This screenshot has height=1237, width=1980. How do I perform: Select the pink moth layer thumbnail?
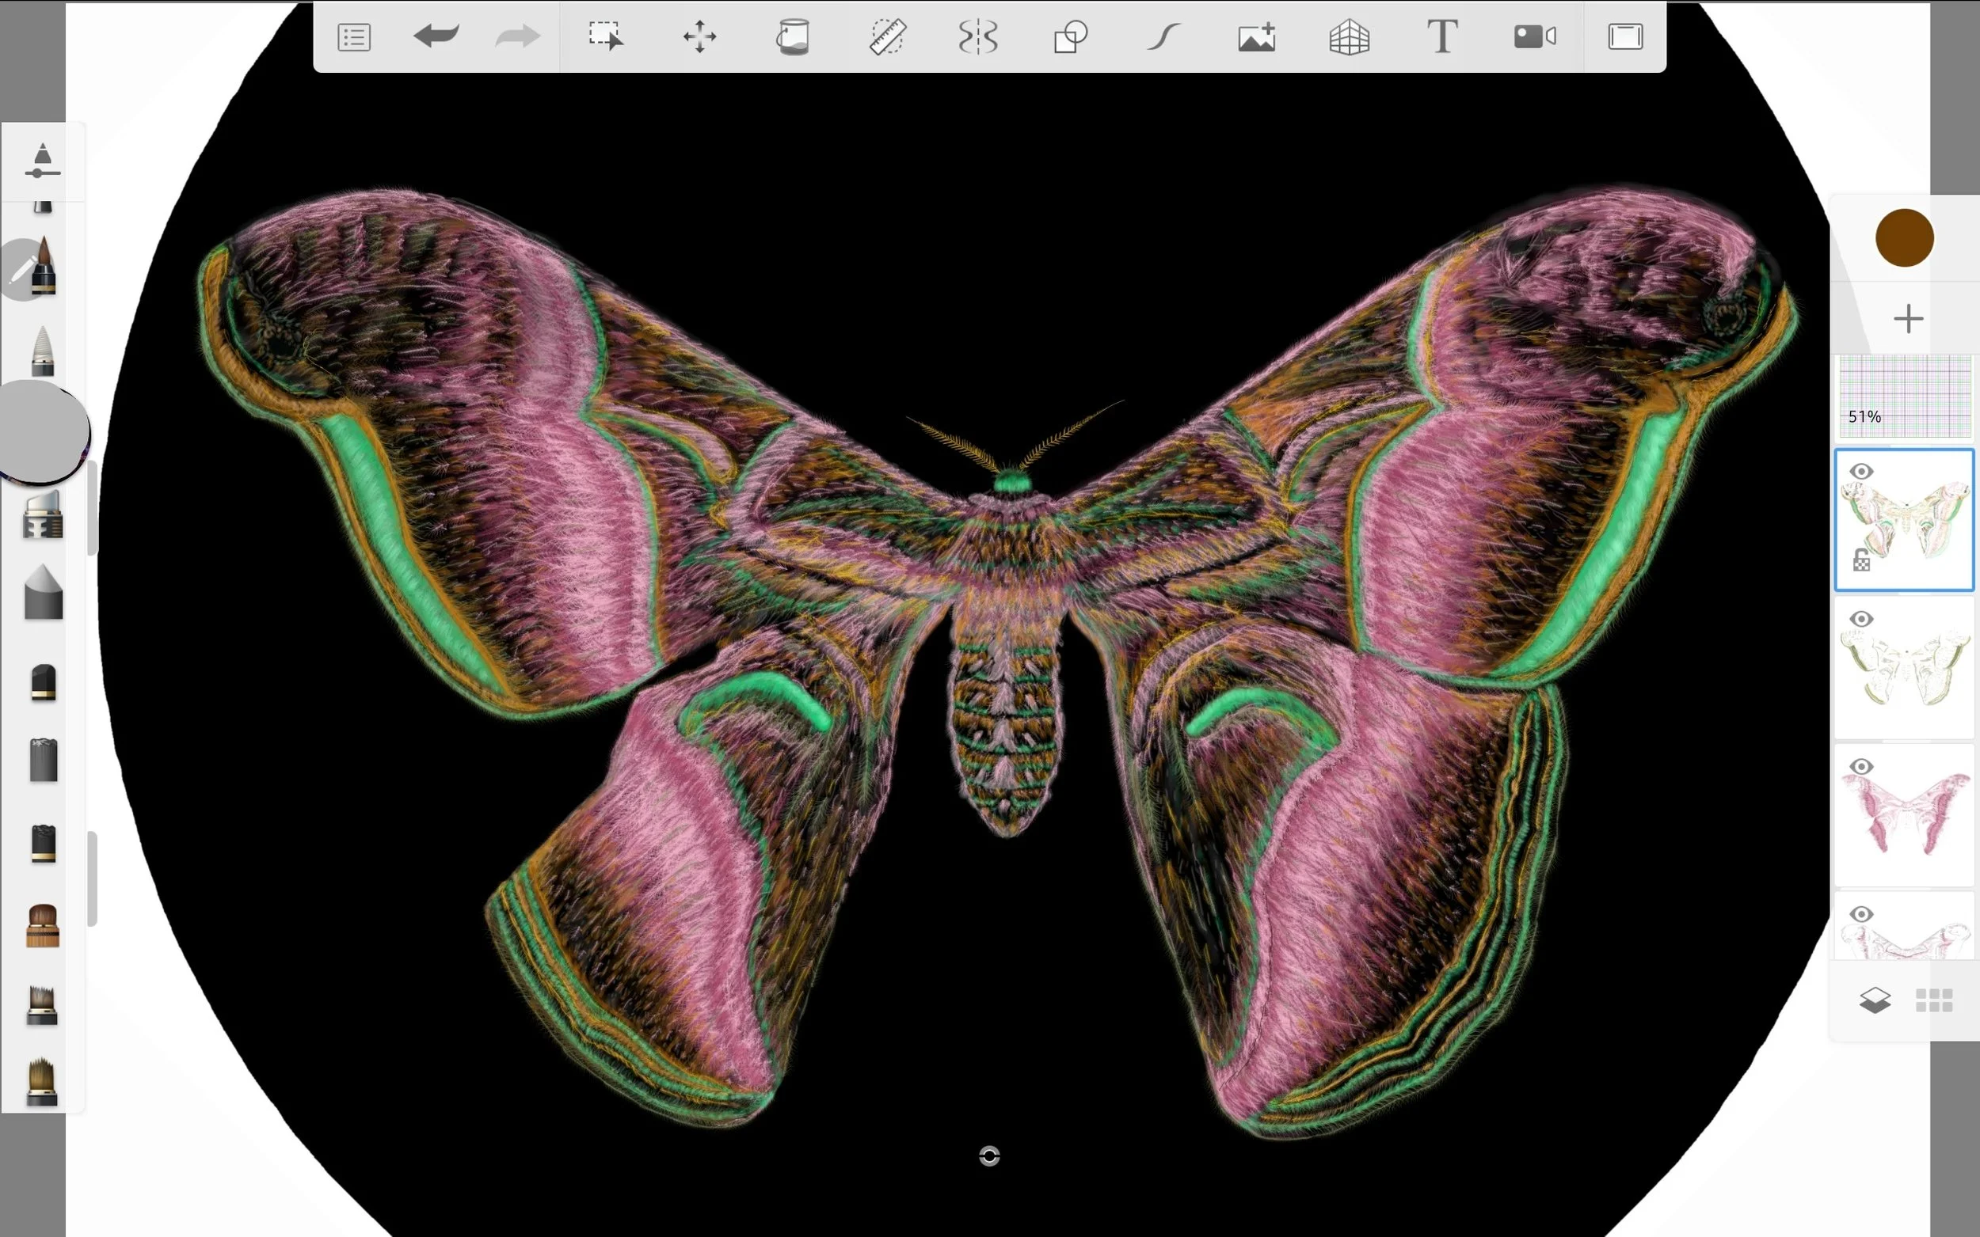[x=1905, y=815]
